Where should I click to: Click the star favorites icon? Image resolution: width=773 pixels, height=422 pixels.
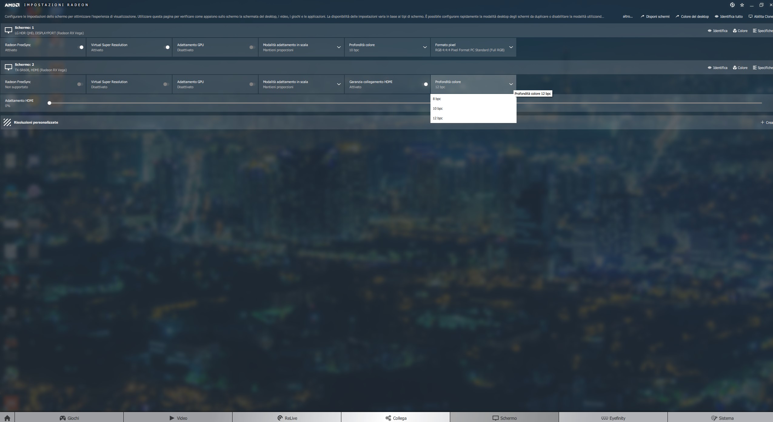(x=742, y=5)
